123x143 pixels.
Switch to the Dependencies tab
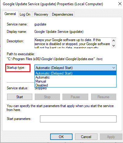point(62,14)
